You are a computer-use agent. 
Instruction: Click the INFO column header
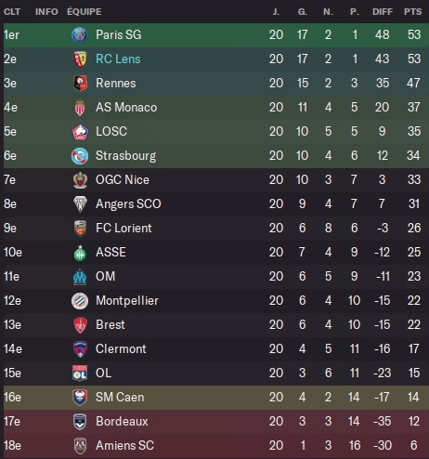(46, 12)
